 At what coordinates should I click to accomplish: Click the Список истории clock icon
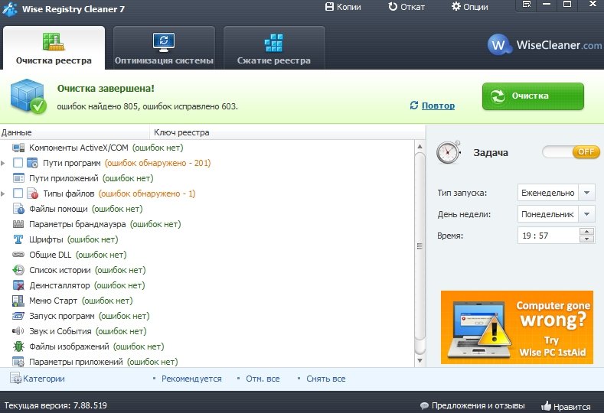click(x=18, y=270)
